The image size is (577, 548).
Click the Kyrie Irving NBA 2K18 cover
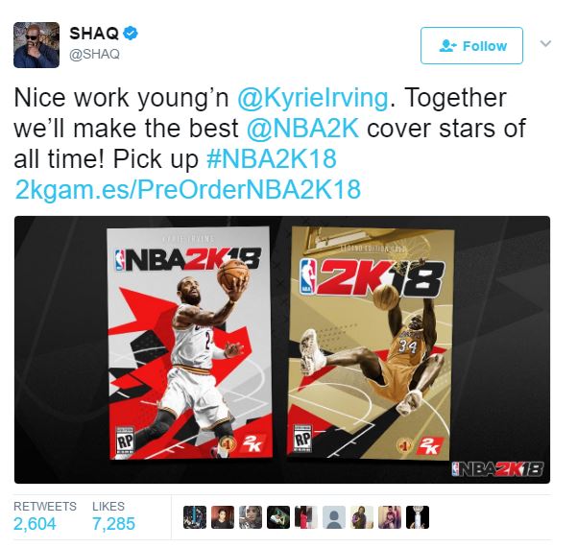pos(190,344)
